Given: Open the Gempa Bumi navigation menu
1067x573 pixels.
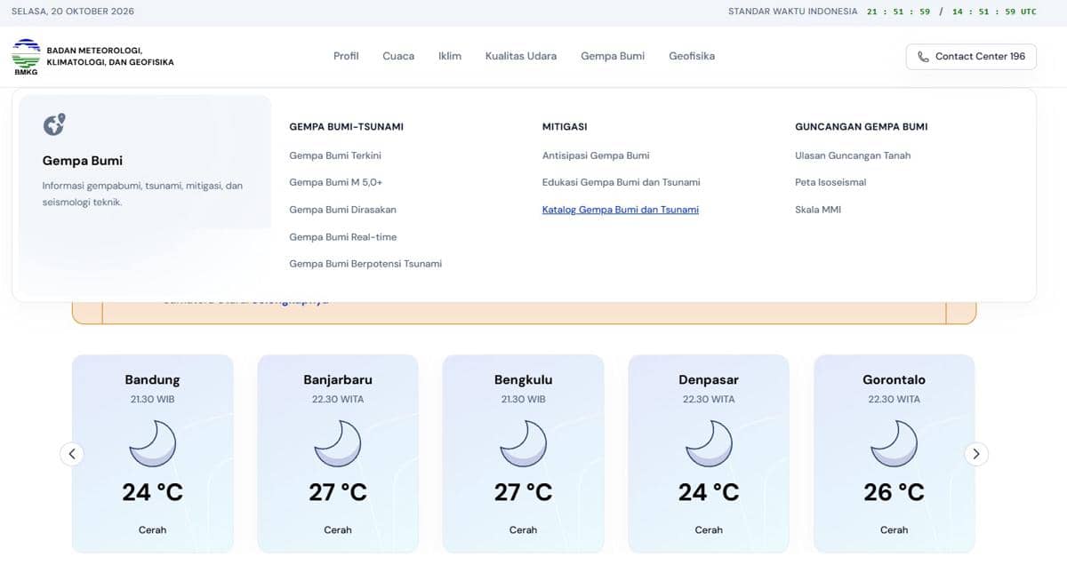Looking at the screenshot, I should [x=613, y=56].
